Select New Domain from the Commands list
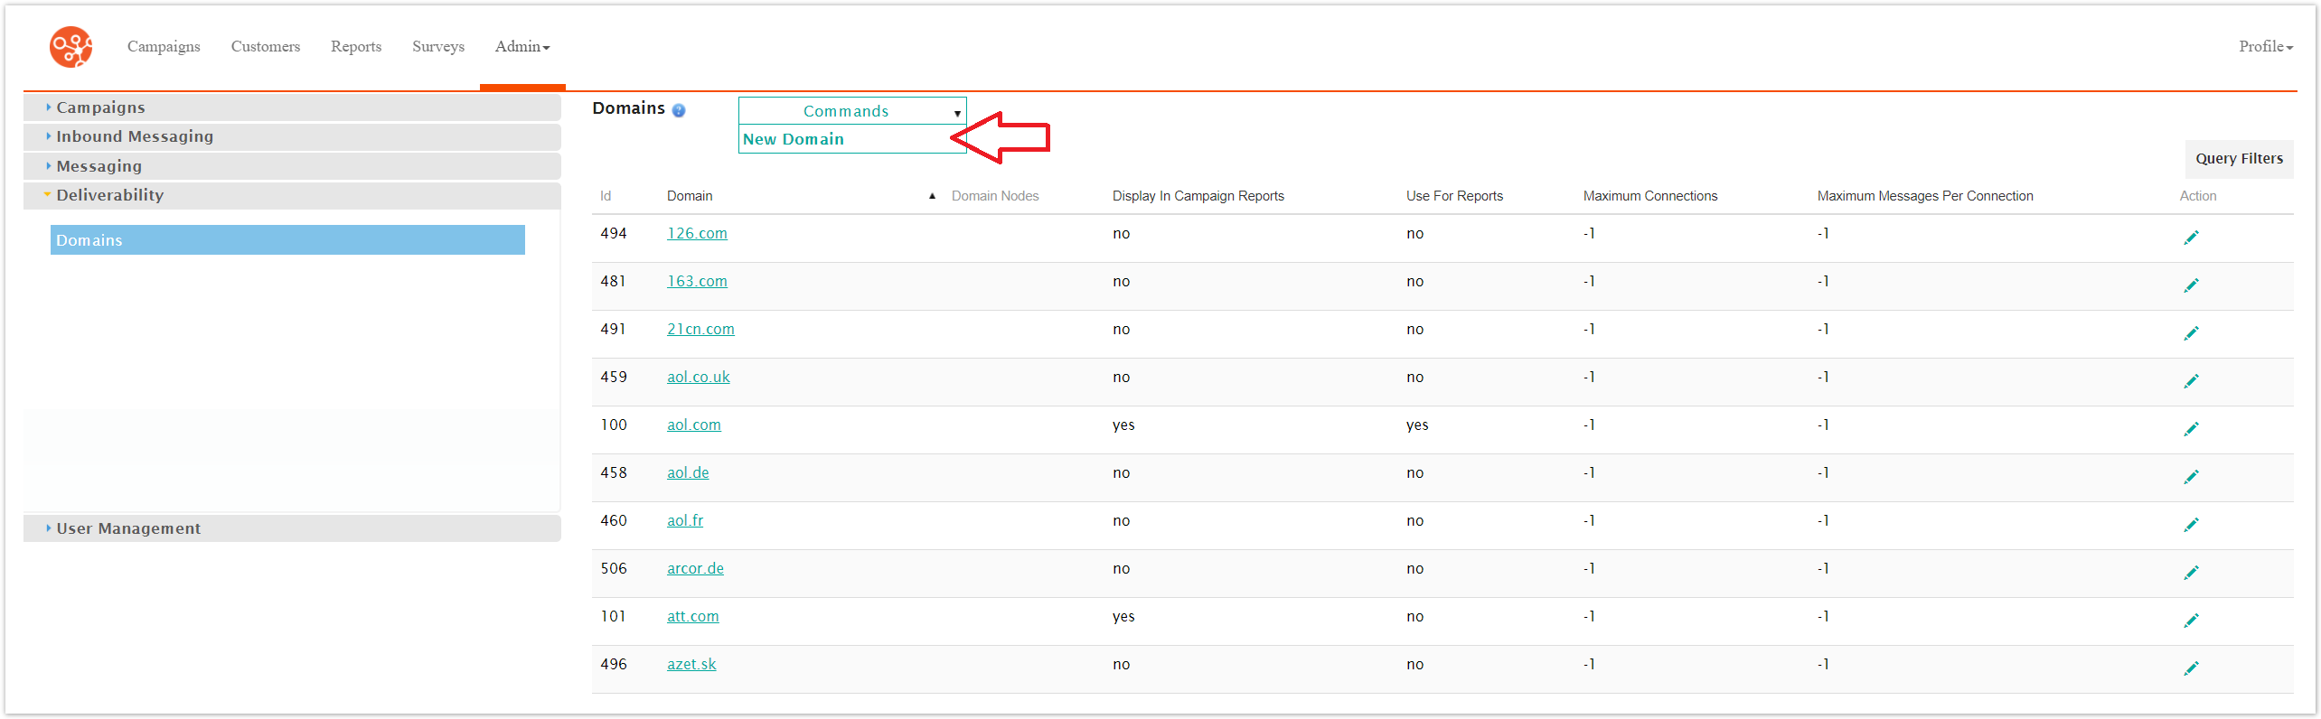2321x719 pixels. [794, 139]
